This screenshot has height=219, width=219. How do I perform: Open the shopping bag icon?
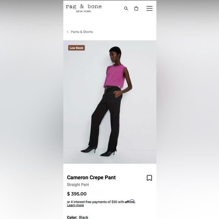pos(136,9)
